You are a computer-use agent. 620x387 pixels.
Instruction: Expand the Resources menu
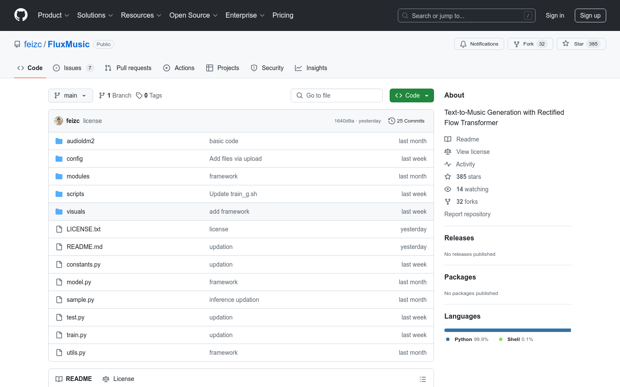[x=141, y=15]
